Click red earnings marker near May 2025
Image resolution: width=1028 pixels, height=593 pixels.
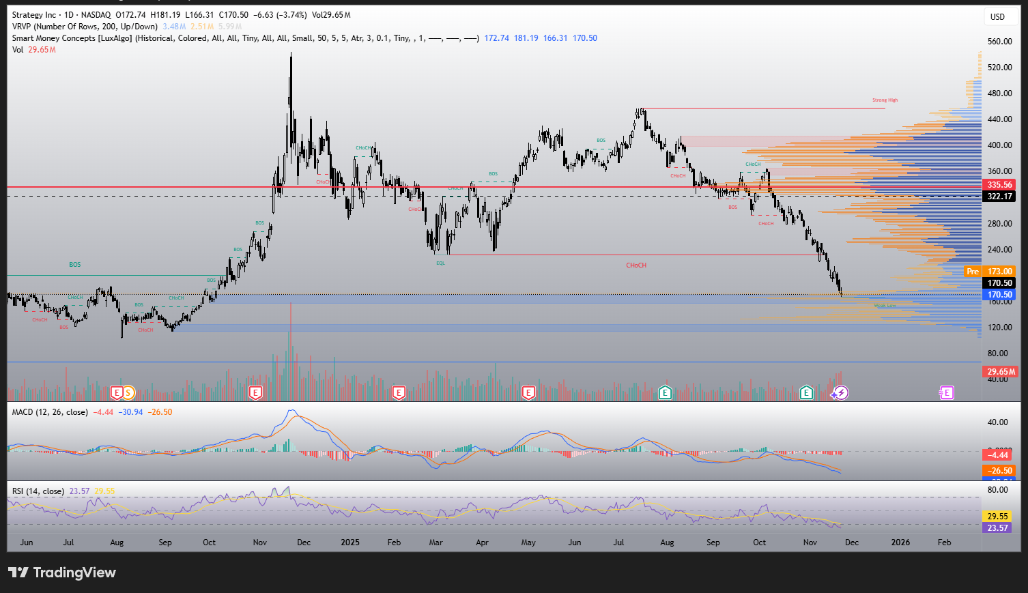[528, 392]
